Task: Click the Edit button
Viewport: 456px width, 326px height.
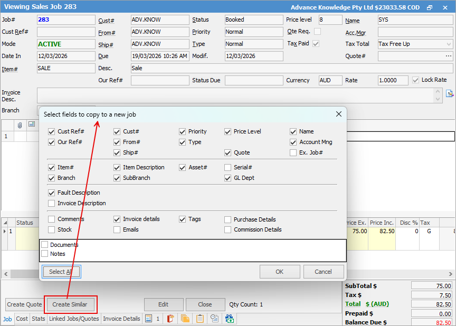Action: tap(164, 304)
